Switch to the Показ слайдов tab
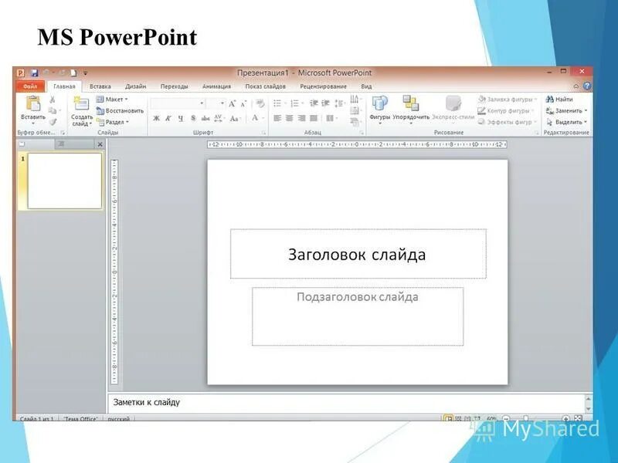 (265, 86)
